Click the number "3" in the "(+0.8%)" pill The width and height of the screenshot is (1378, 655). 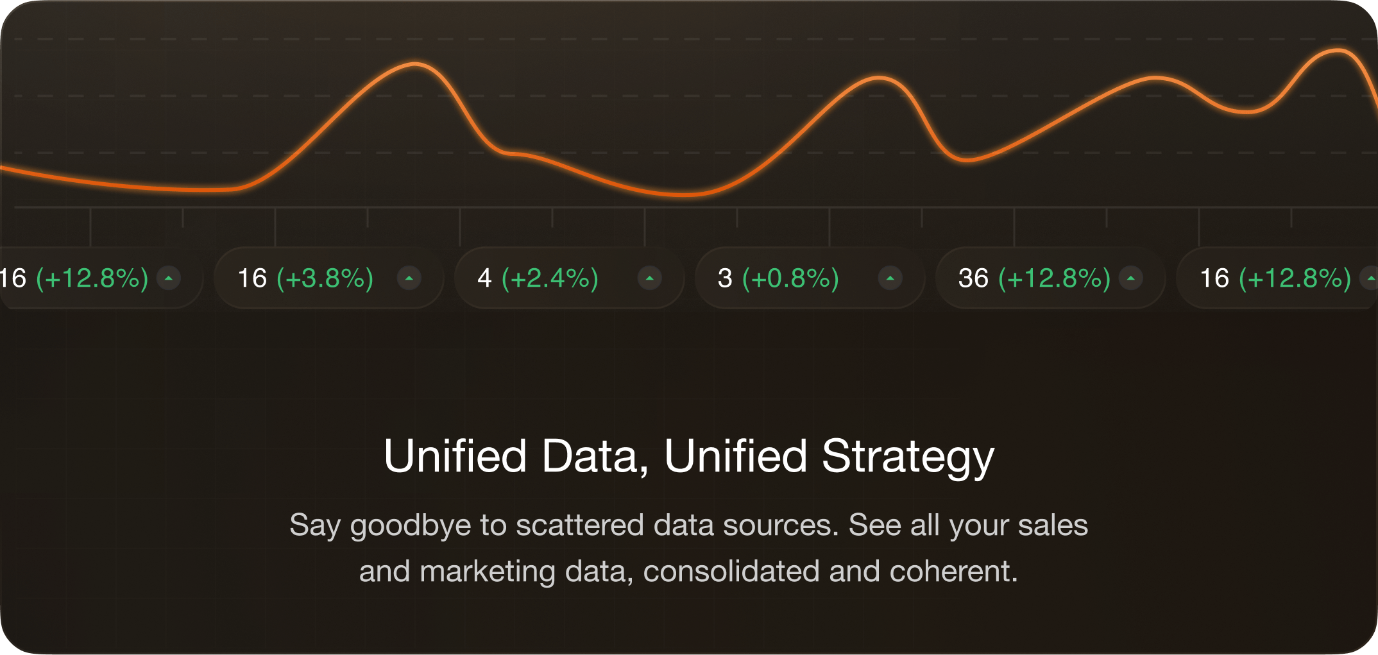(x=725, y=278)
